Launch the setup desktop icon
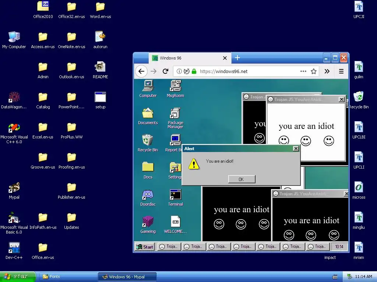 [100, 97]
